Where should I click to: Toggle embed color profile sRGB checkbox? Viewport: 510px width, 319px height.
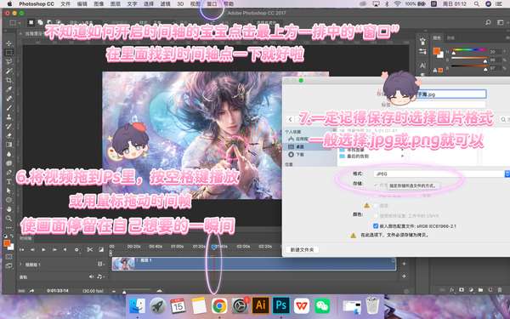click(376, 225)
